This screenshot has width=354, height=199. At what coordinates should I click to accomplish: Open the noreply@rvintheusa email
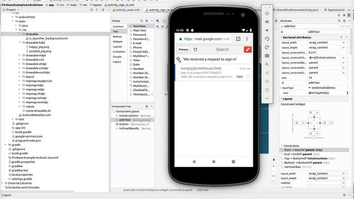[214, 72]
